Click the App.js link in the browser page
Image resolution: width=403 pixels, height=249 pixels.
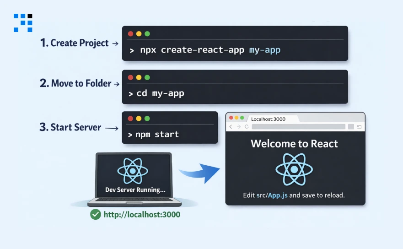pos(278,195)
